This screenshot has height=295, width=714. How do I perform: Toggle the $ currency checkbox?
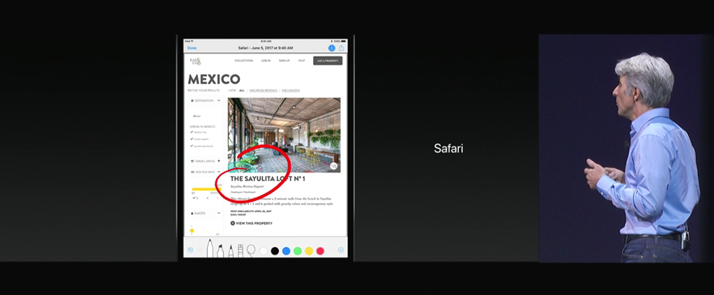(x=194, y=198)
